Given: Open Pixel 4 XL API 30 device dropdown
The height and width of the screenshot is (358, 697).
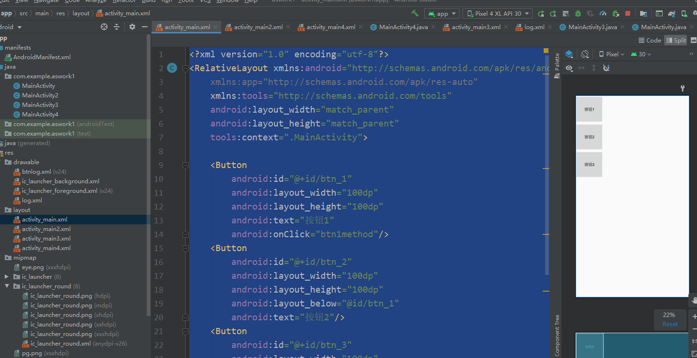Looking at the screenshot, I should point(497,14).
